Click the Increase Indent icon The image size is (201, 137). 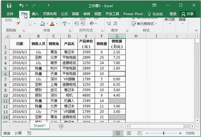tap(83, 23)
